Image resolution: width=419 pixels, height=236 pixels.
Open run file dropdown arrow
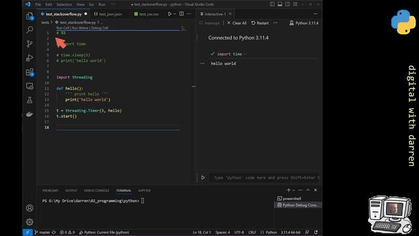click(175, 14)
